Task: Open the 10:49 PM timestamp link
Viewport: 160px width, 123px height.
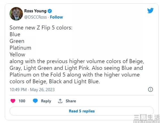Action: [18, 90]
